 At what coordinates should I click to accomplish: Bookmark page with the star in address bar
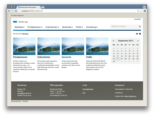pyautogui.click(x=141, y=11)
